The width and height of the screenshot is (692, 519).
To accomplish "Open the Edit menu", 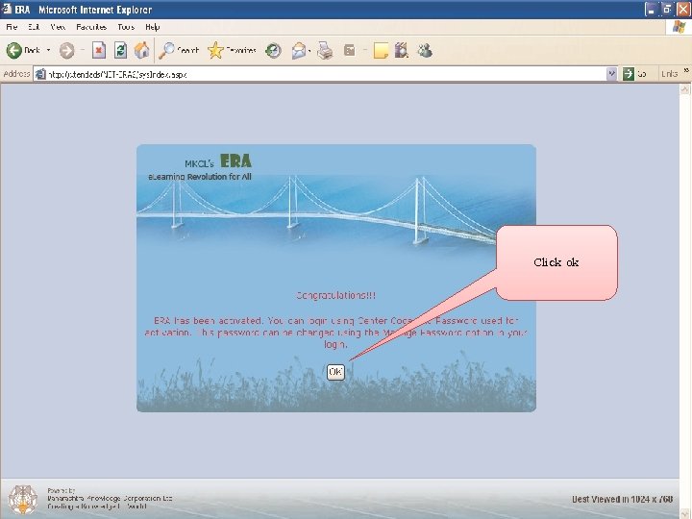I will pos(34,27).
